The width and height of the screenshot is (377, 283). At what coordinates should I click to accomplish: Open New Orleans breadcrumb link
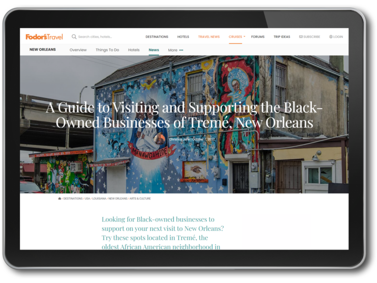coord(118,198)
